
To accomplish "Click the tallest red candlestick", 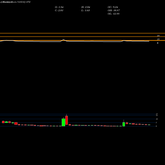I will (67, 120).
